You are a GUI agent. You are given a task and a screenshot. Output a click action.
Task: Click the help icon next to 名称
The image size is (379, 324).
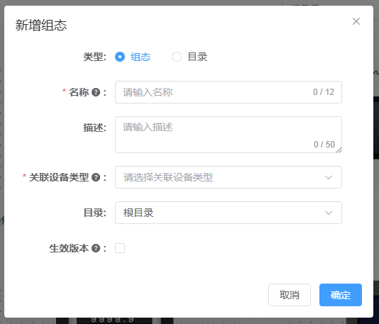[x=96, y=92]
